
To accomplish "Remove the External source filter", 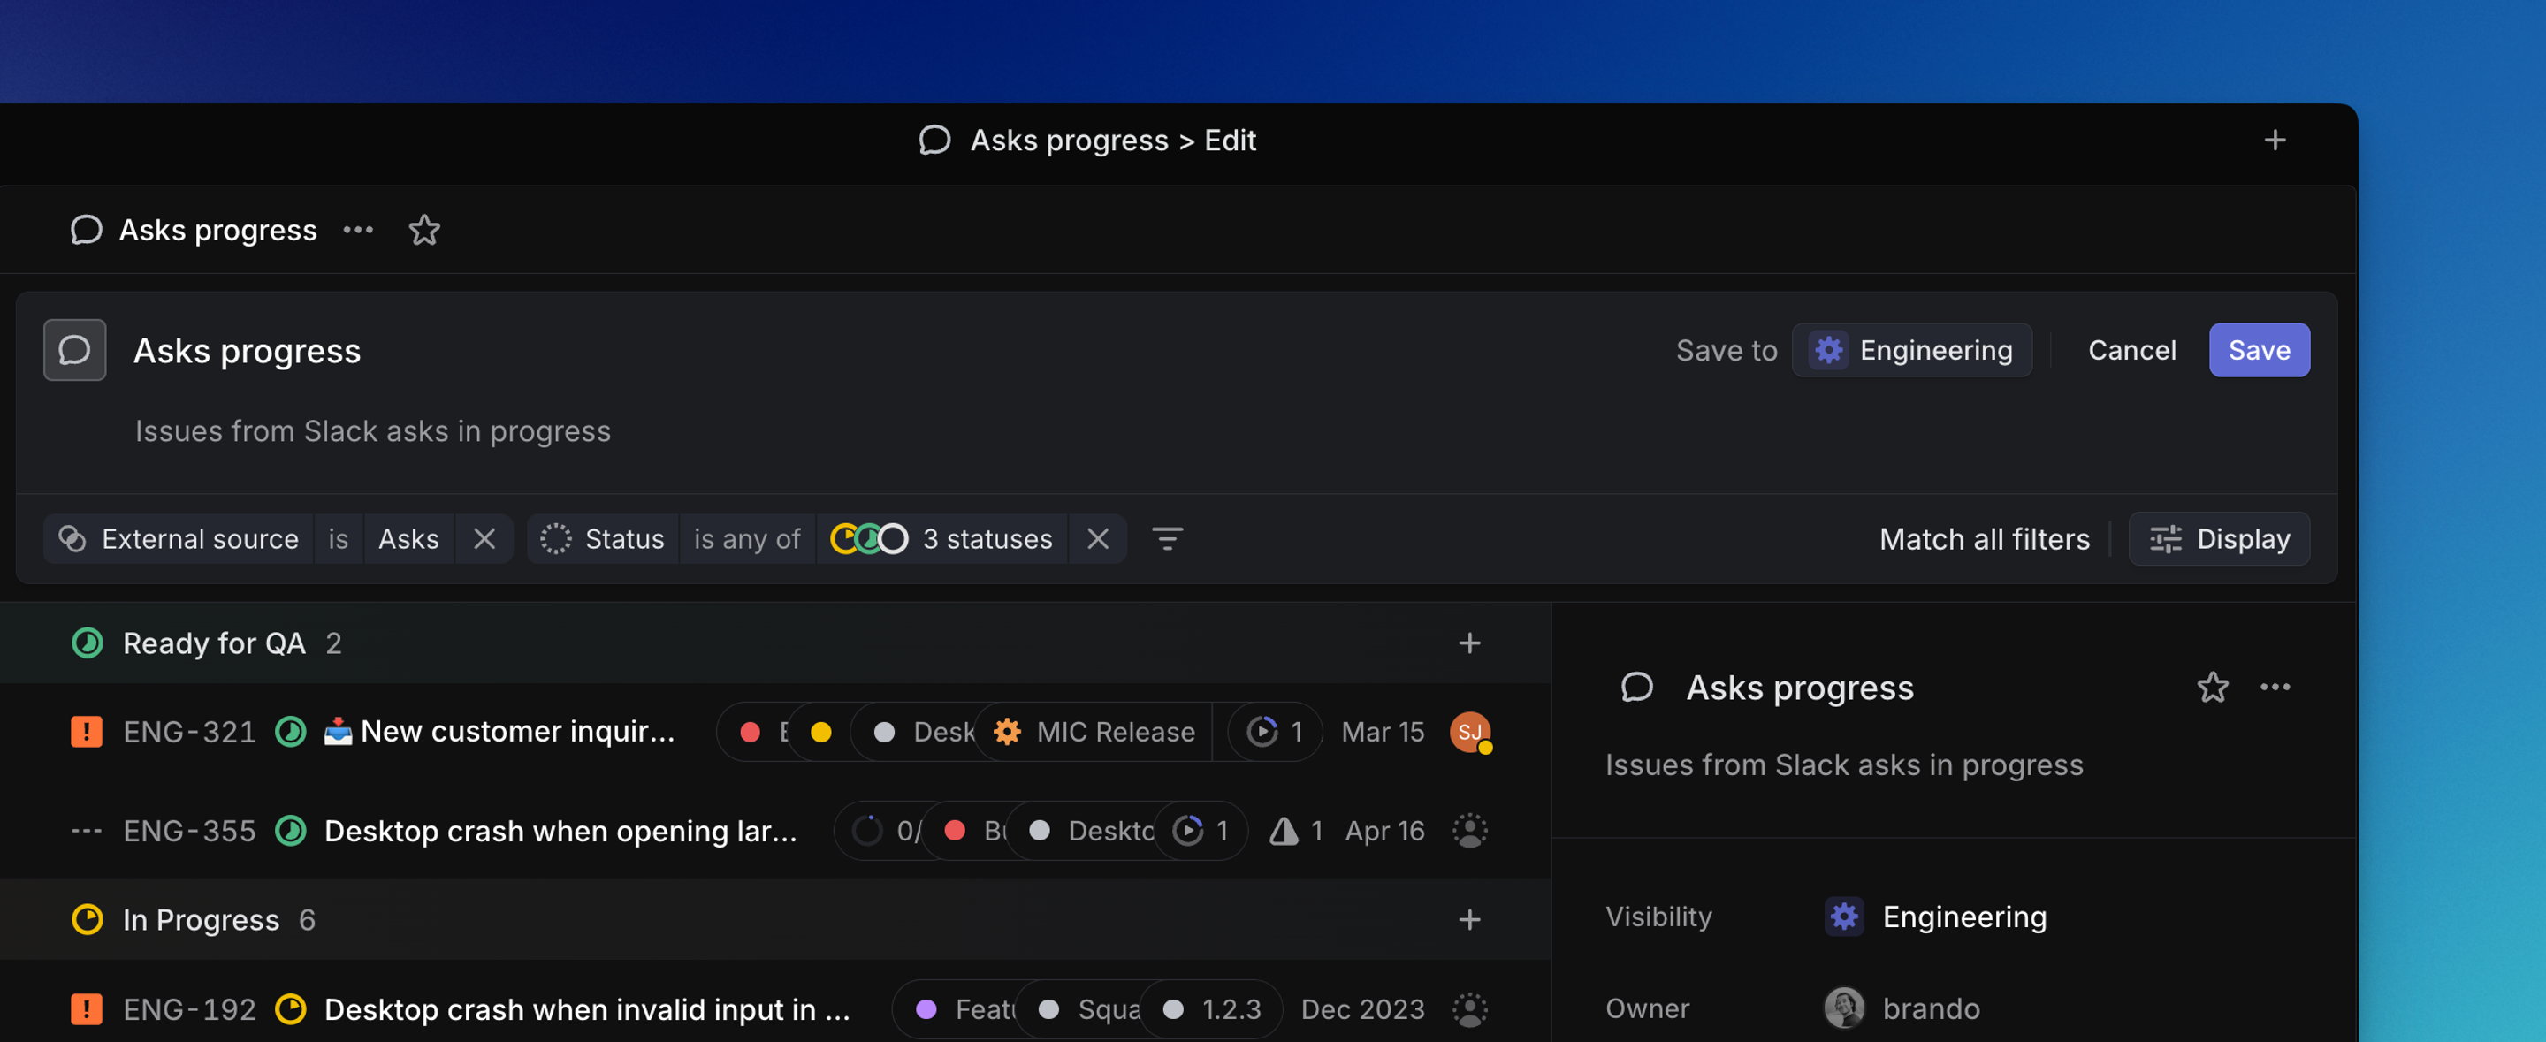I will click(484, 539).
